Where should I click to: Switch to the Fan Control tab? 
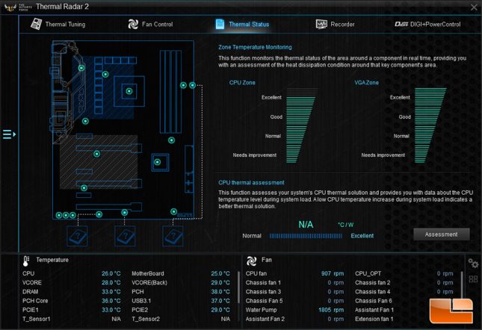[x=150, y=24]
